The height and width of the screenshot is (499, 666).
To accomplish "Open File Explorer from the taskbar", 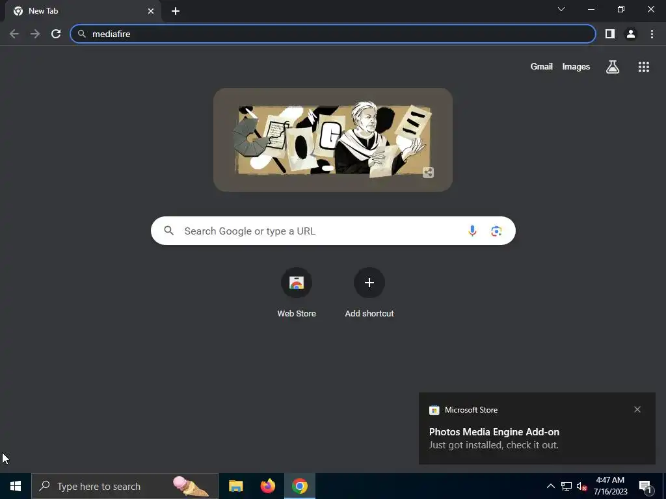I will pos(235,486).
